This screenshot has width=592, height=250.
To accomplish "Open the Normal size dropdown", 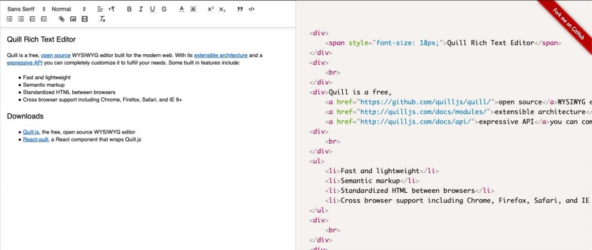I will point(69,9).
